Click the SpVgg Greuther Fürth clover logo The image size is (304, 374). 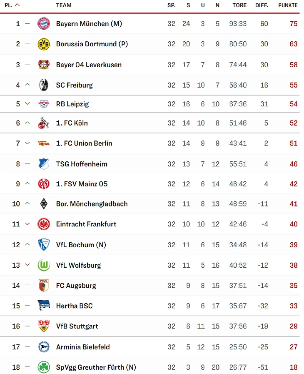pyautogui.click(x=43, y=367)
